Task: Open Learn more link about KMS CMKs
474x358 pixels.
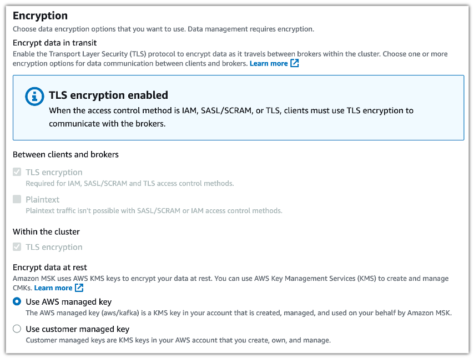Action: [x=53, y=288]
